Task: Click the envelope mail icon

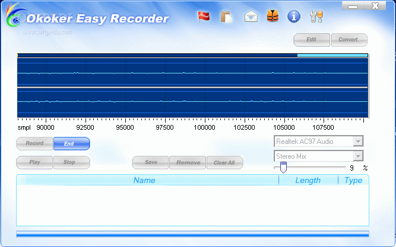Action: coord(251,17)
